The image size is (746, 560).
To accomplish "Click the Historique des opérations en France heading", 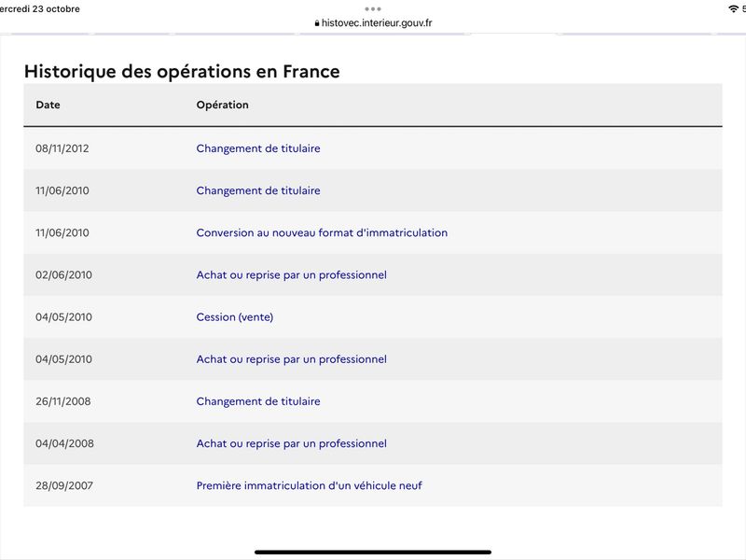I will 182,71.
